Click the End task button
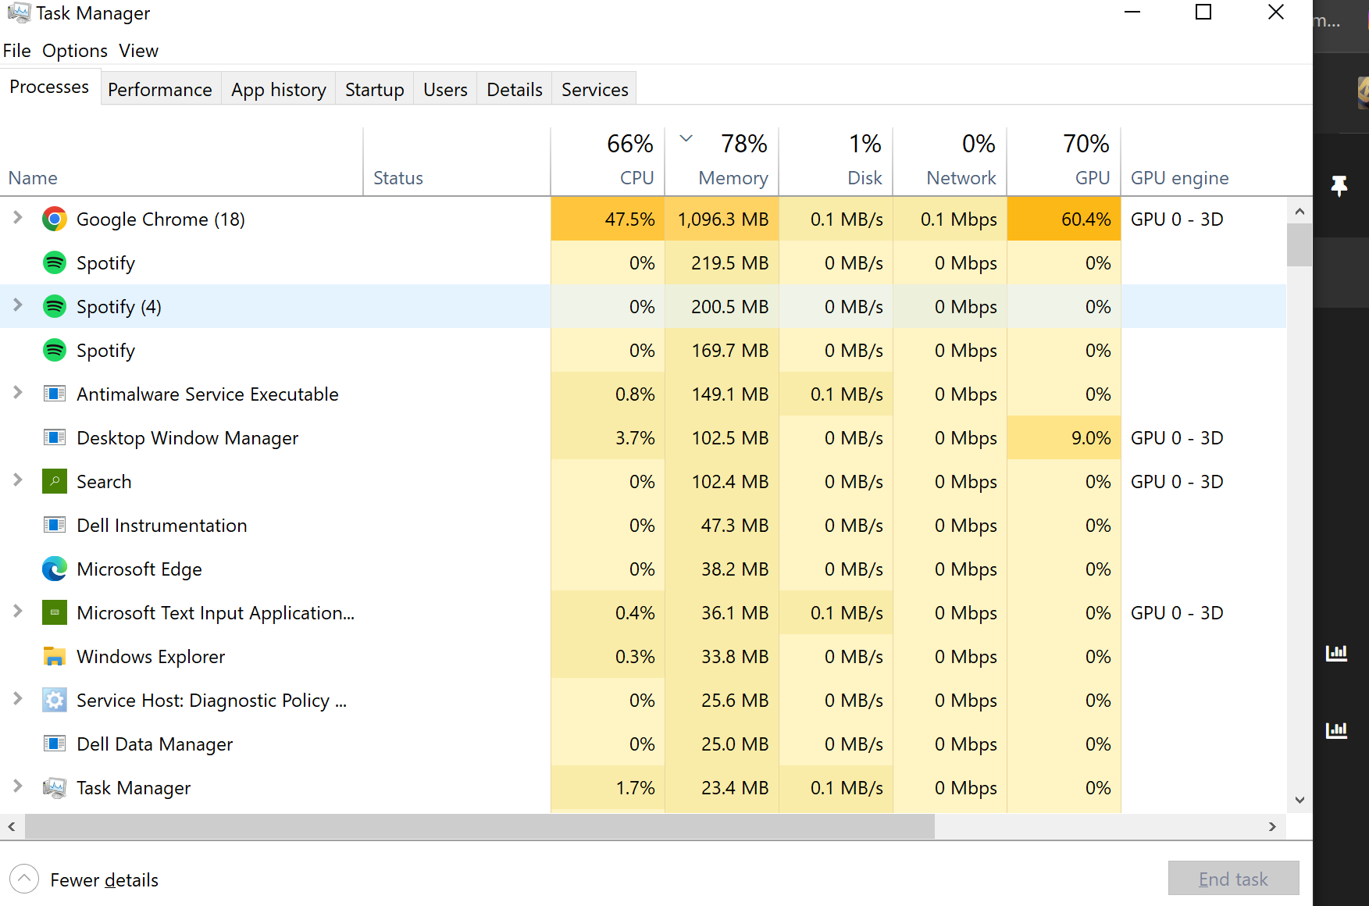 coord(1234,879)
